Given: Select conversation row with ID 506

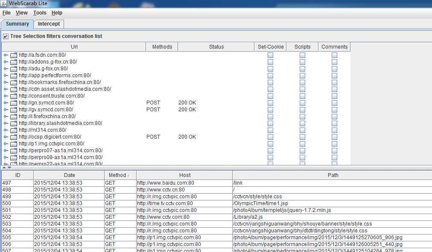Looking at the screenshot, I should [217, 244].
